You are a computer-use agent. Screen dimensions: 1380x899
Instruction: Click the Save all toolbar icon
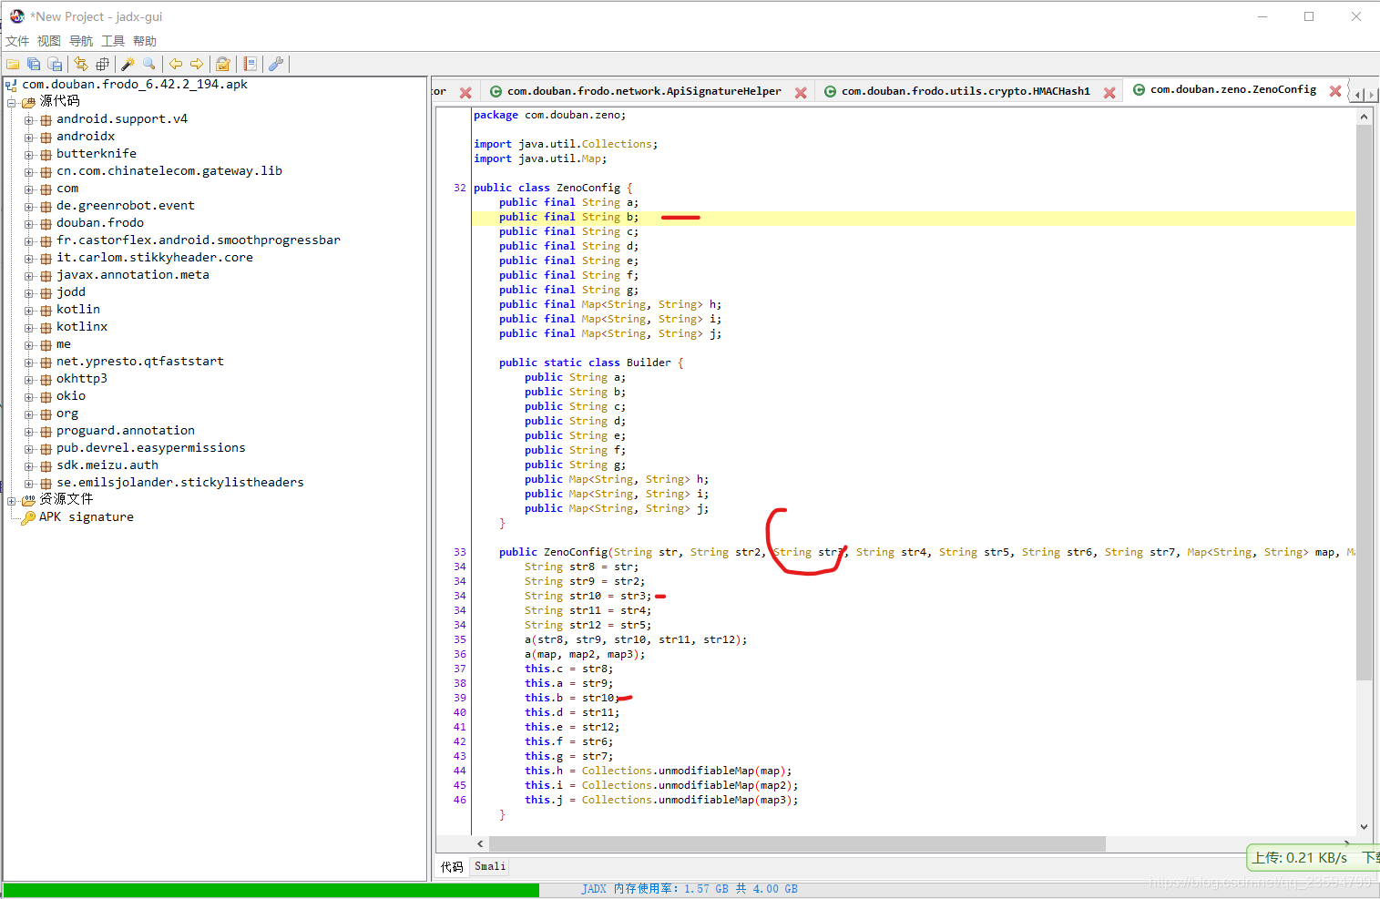pos(34,64)
